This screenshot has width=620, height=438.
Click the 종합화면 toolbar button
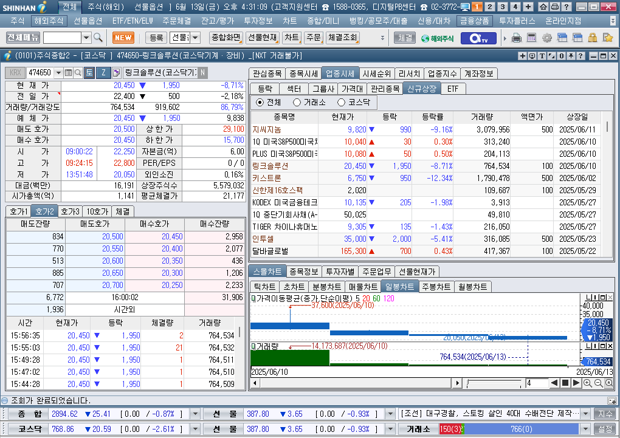tap(226, 38)
